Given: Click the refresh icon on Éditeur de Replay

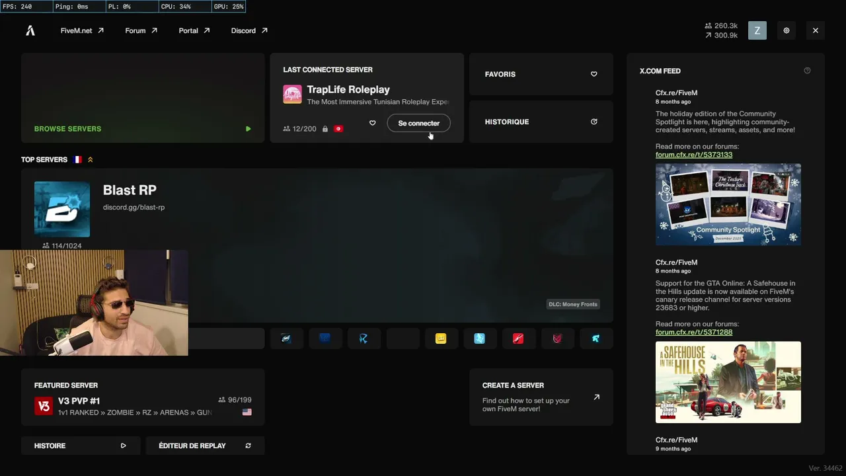Looking at the screenshot, I should [x=248, y=446].
